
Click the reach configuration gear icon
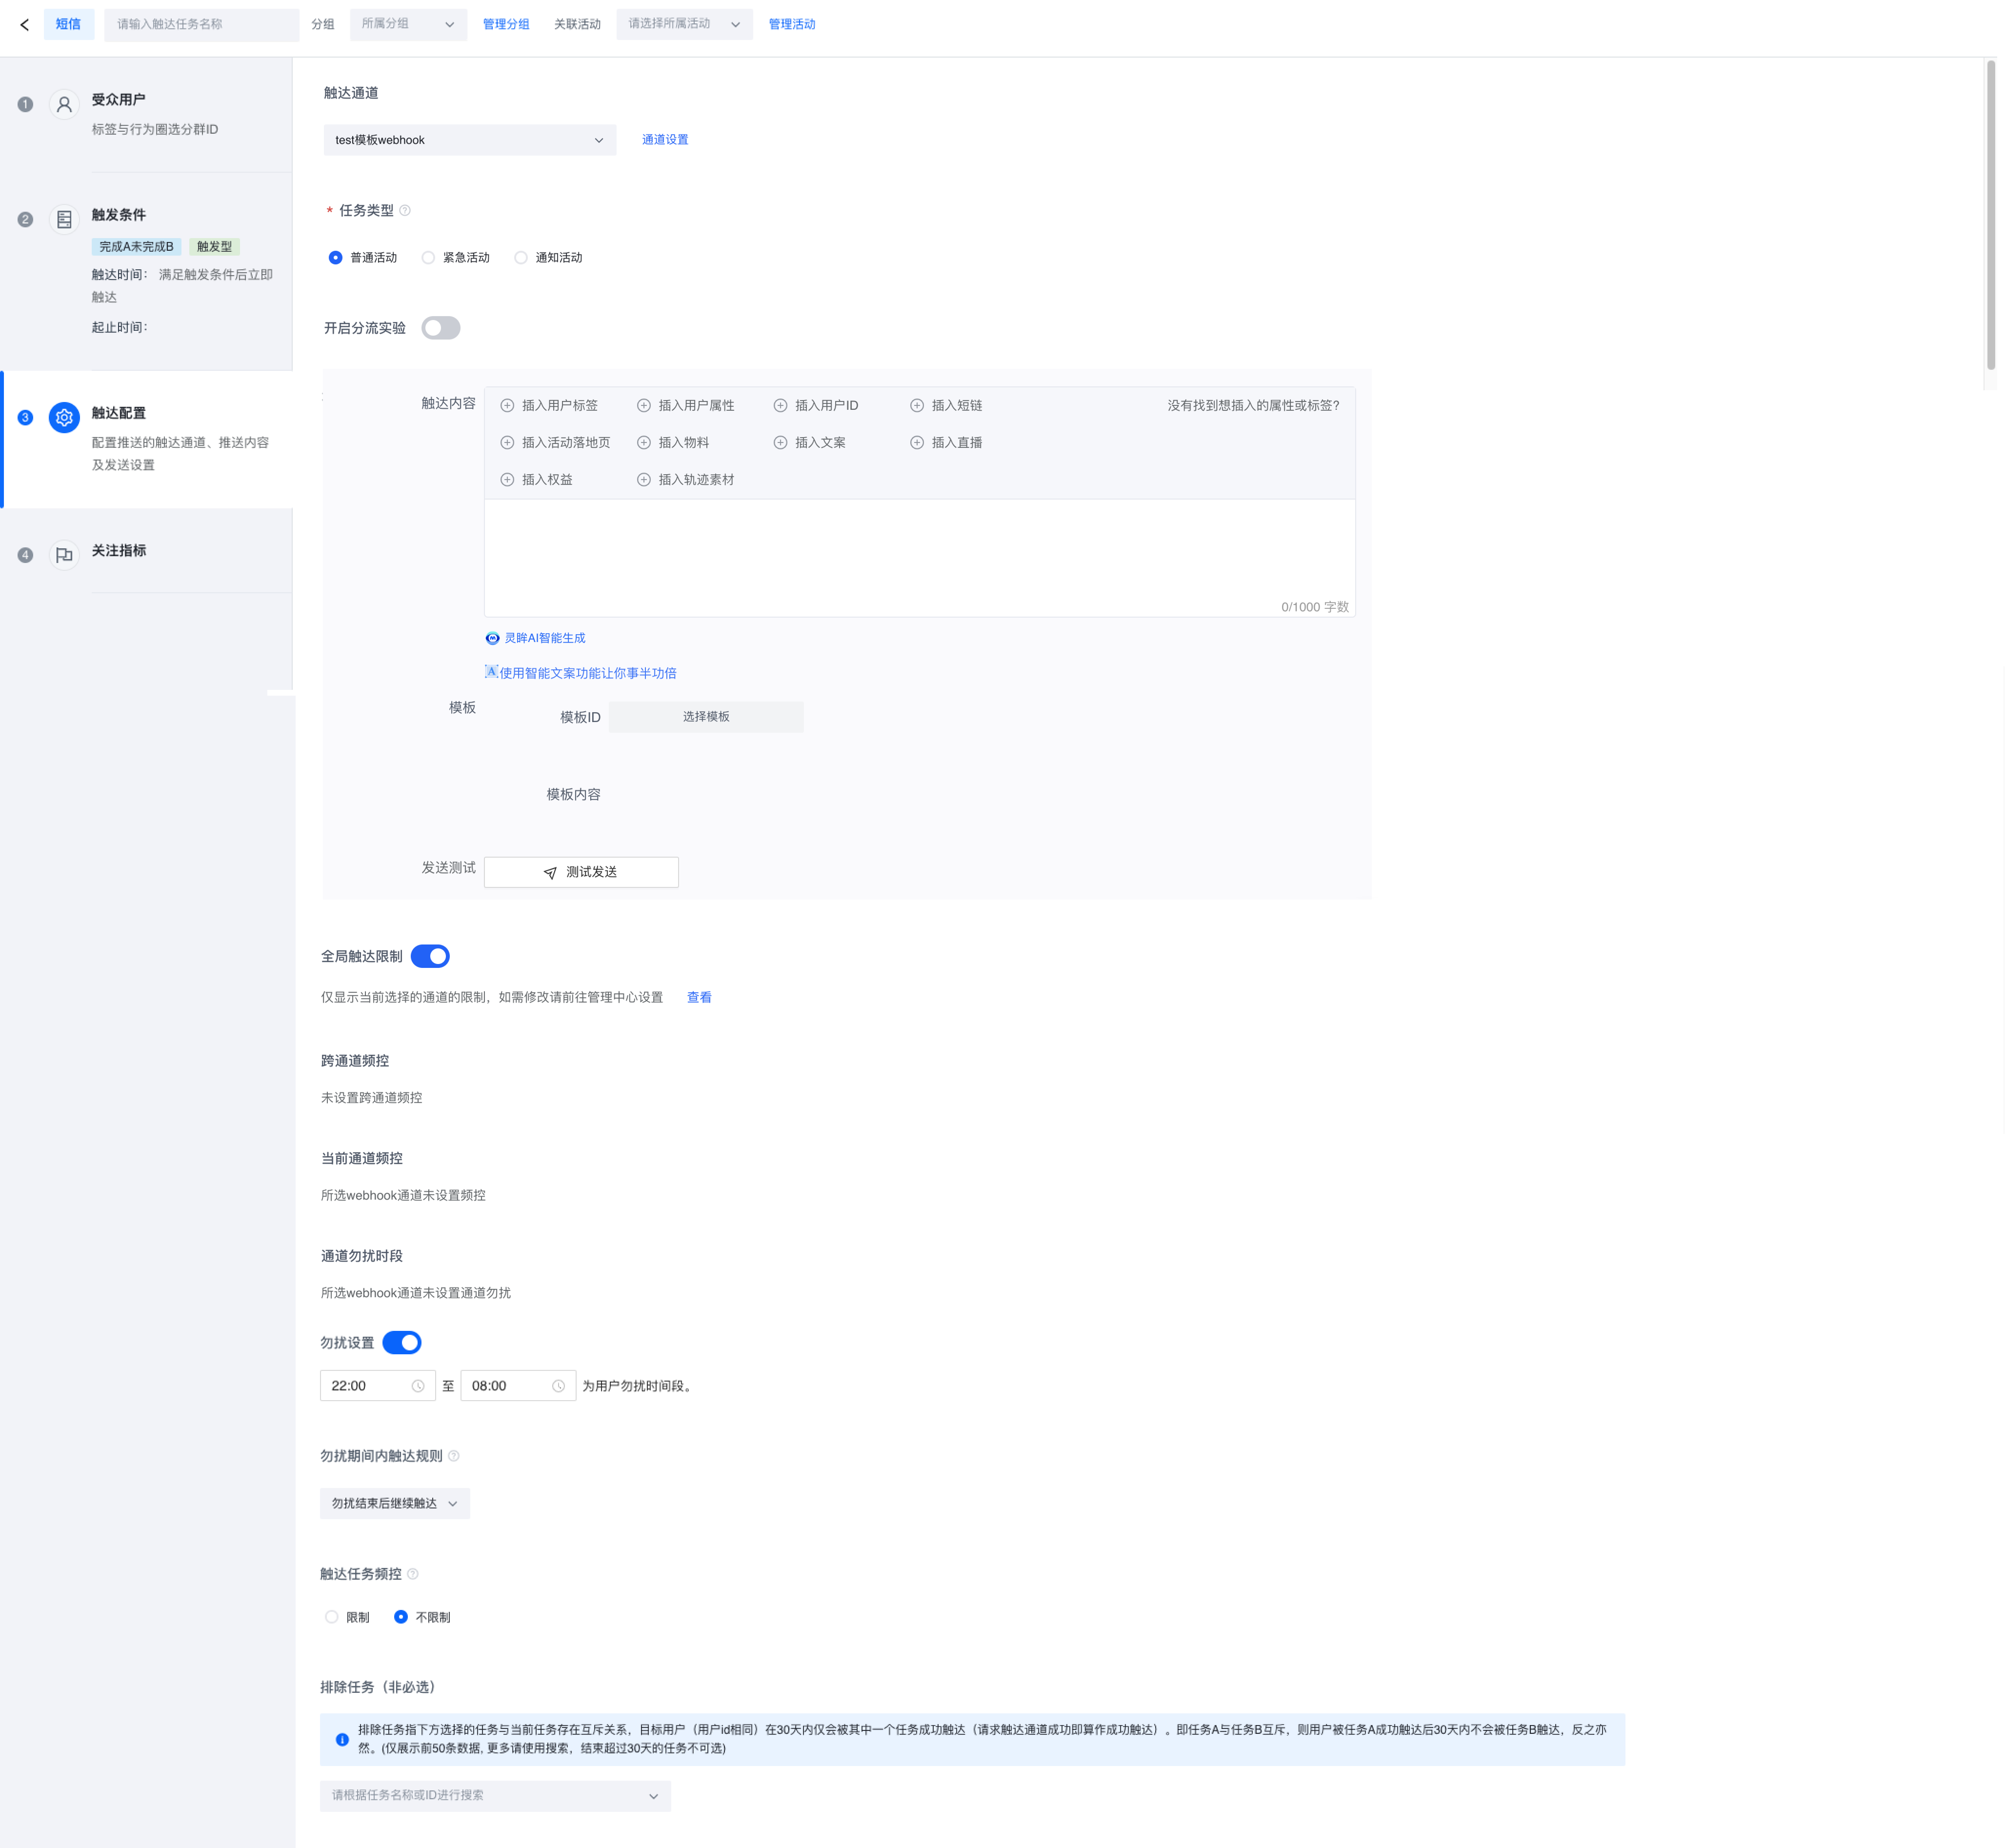(64, 418)
